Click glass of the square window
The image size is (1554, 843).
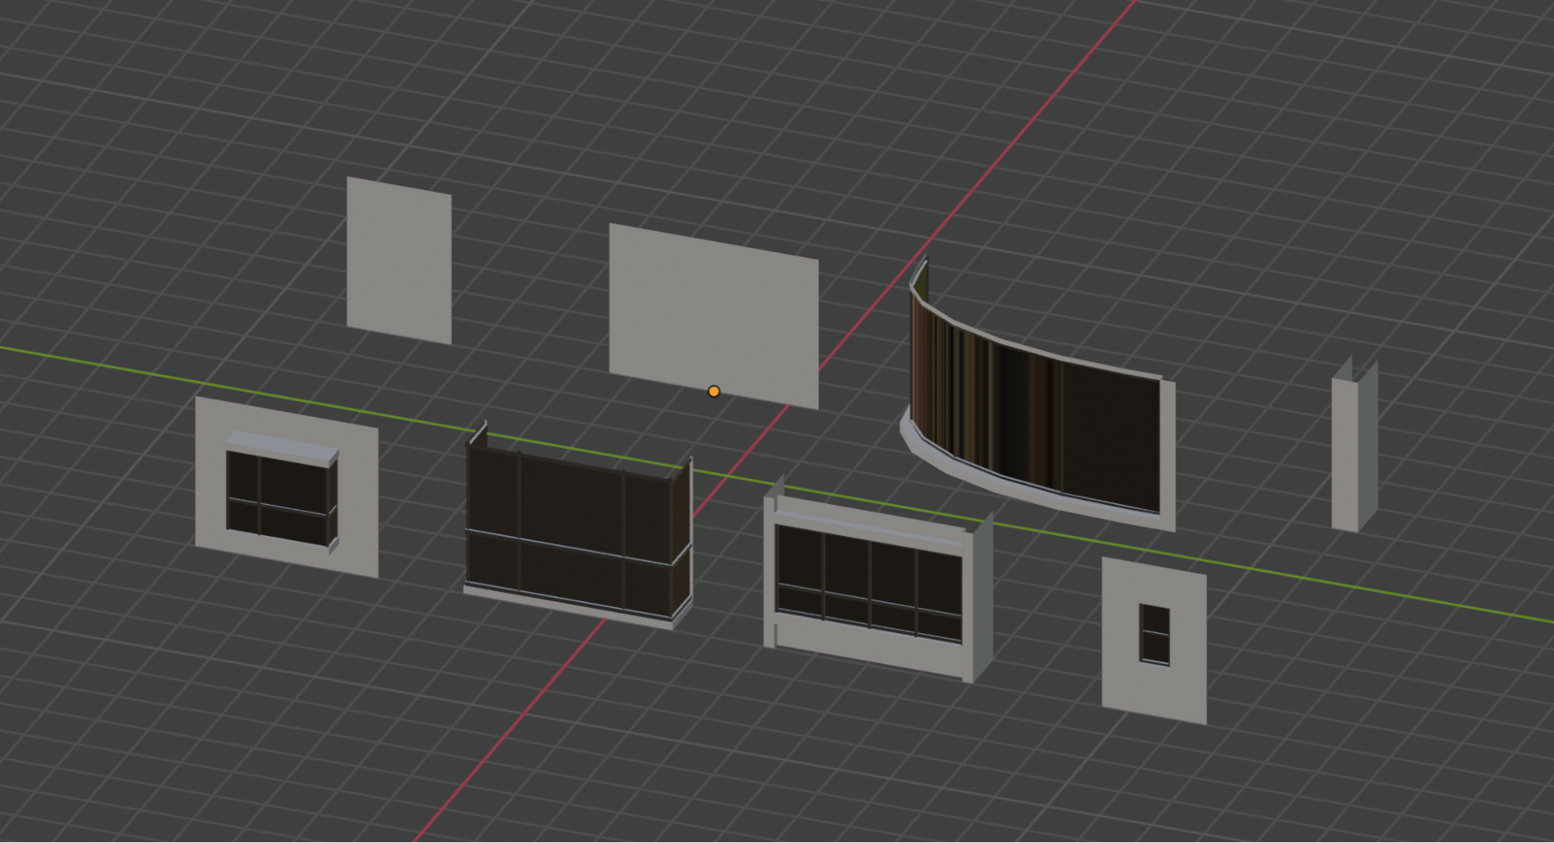tap(292, 482)
